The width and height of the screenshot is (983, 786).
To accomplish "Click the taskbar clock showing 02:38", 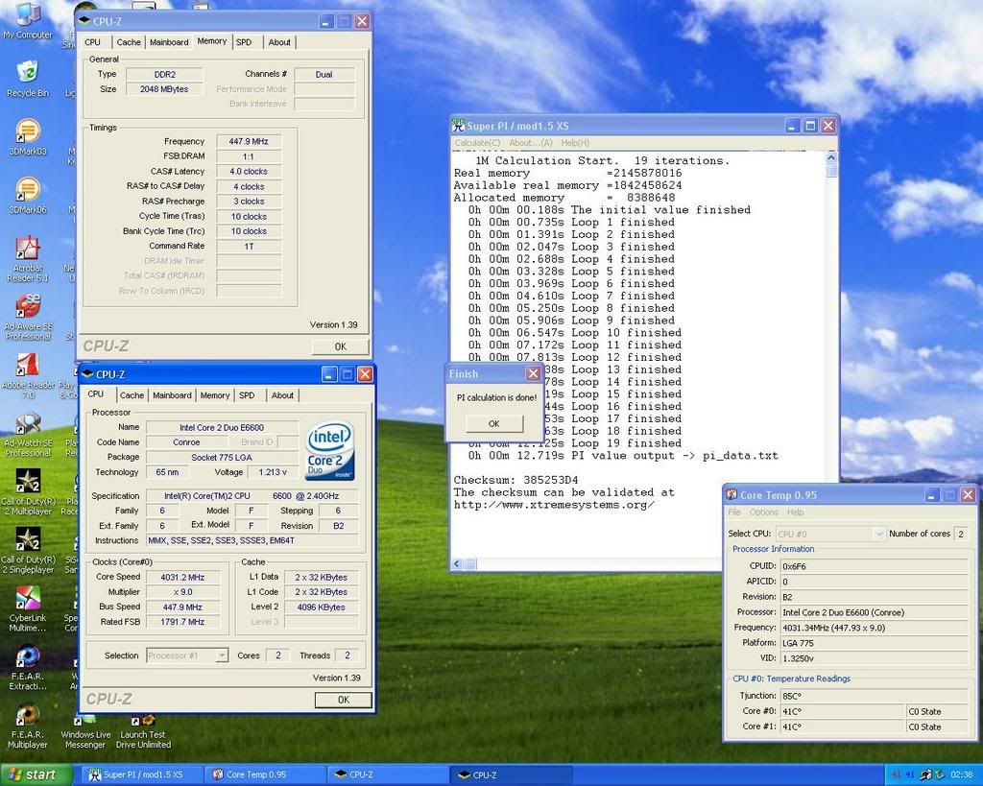I will point(961,774).
